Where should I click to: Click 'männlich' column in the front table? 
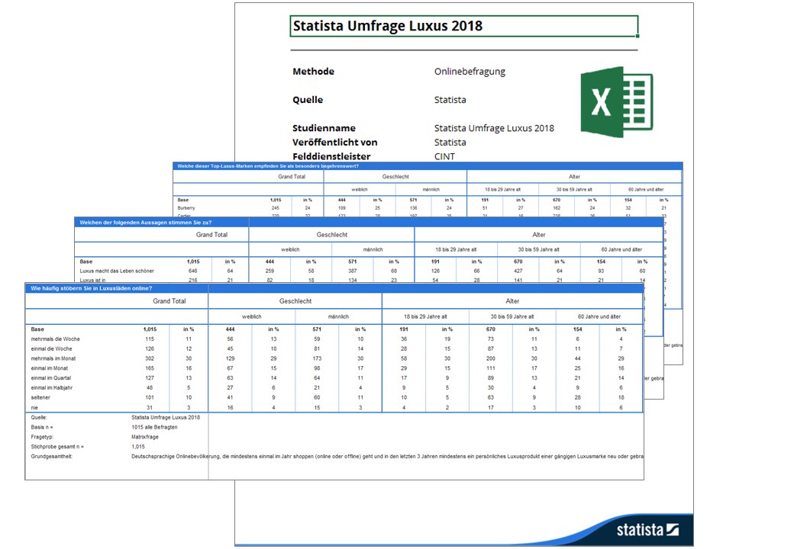(x=338, y=316)
